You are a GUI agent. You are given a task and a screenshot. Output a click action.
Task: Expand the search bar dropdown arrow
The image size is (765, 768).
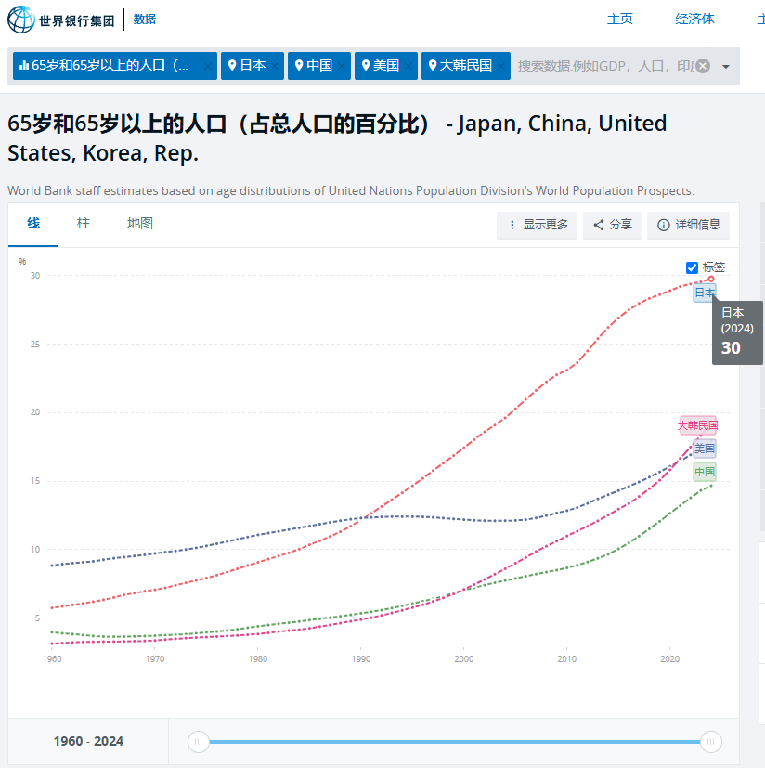click(726, 66)
